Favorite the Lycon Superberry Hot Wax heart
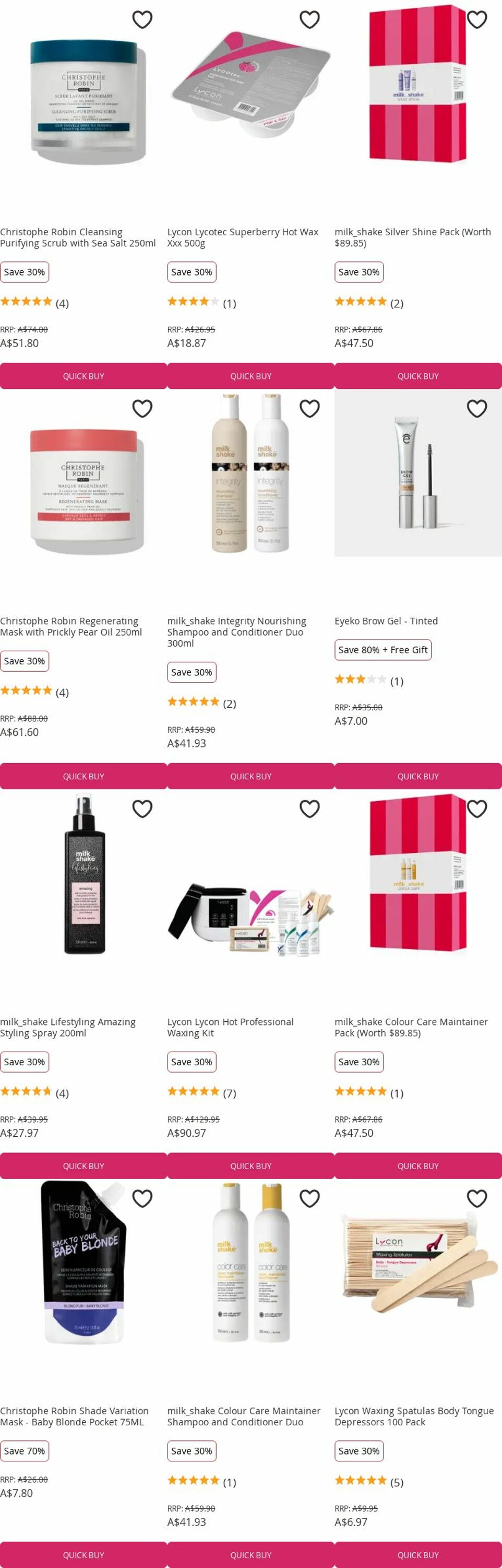Screen dimensions: 502x1568 pyautogui.click(x=309, y=19)
